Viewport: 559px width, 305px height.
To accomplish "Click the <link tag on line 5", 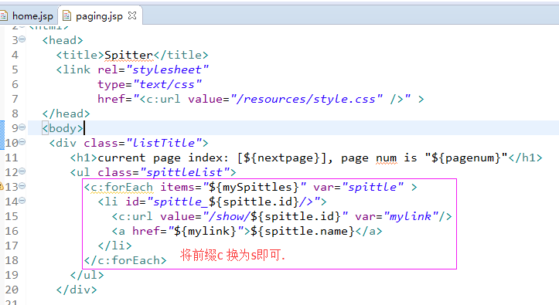I will (x=73, y=69).
